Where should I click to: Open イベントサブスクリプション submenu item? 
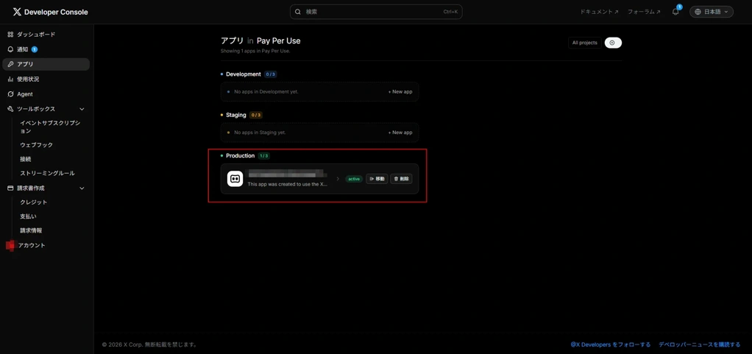point(50,127)
